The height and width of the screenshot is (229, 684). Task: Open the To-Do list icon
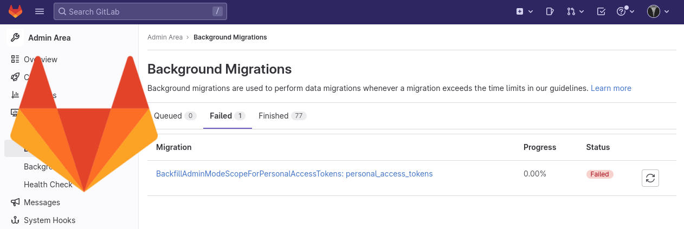point(601,11)
